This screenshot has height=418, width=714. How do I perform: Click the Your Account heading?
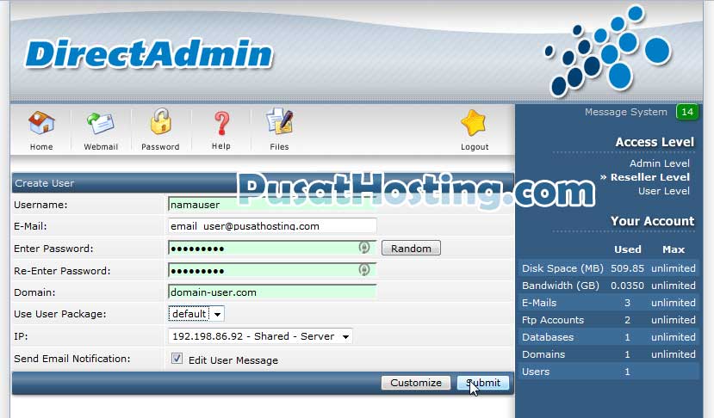pos(652,221)
